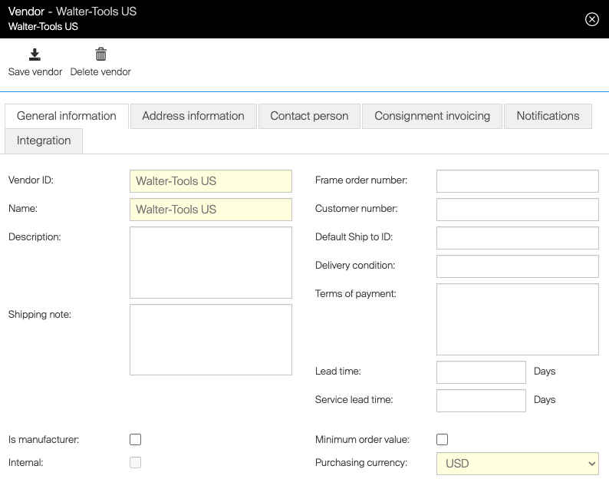The image size is (609, 479).
Task: Click the Vendor ID field
Action: pyautogui.click(x=211, y=181)
